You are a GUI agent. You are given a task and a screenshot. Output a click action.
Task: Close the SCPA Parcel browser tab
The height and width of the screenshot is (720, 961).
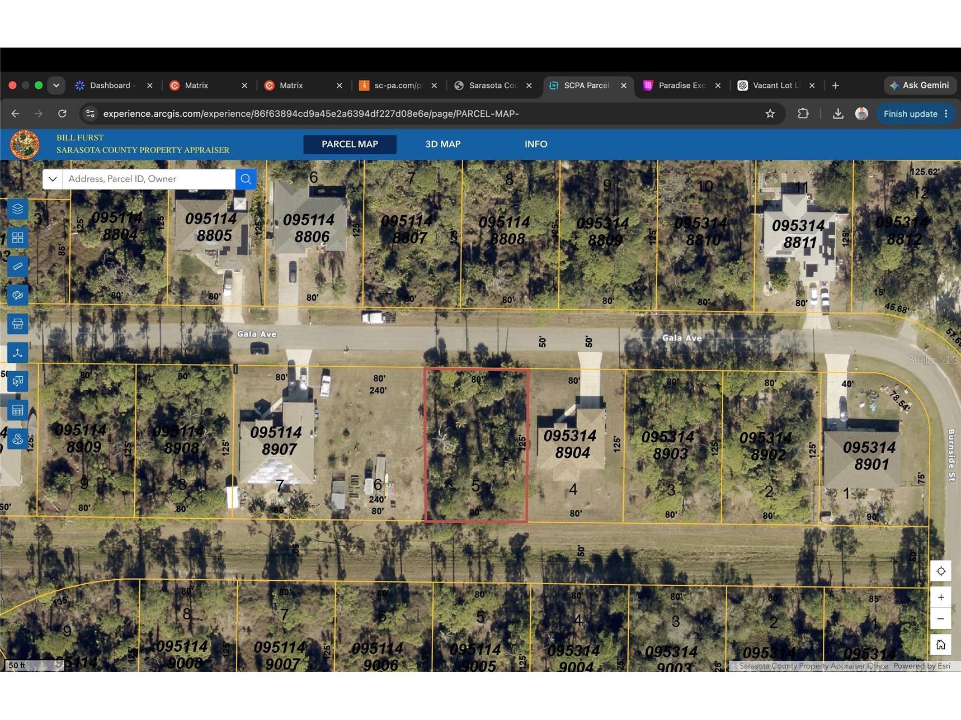624,86
